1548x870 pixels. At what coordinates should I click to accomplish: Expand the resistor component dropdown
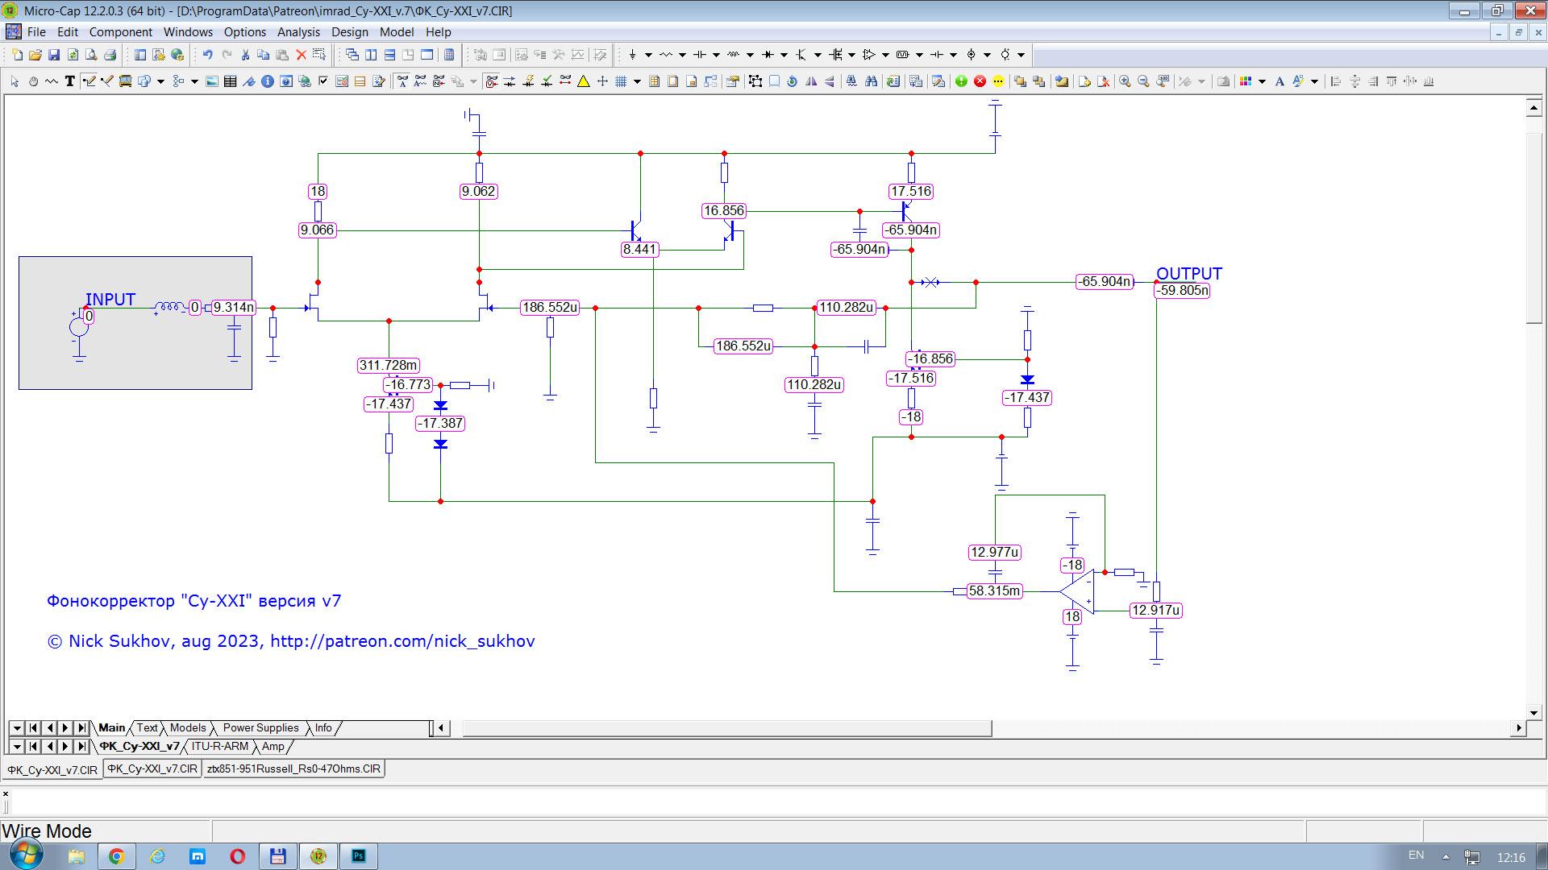click(x=682, y=55)
